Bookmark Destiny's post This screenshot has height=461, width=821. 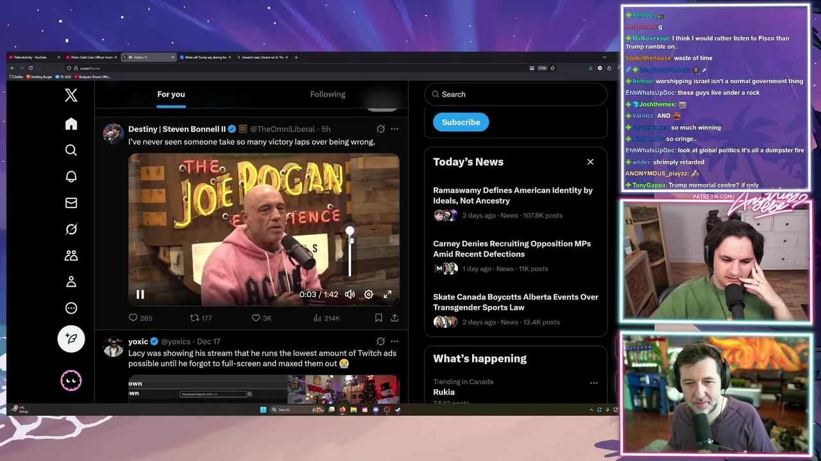click(x=378, y=318)
